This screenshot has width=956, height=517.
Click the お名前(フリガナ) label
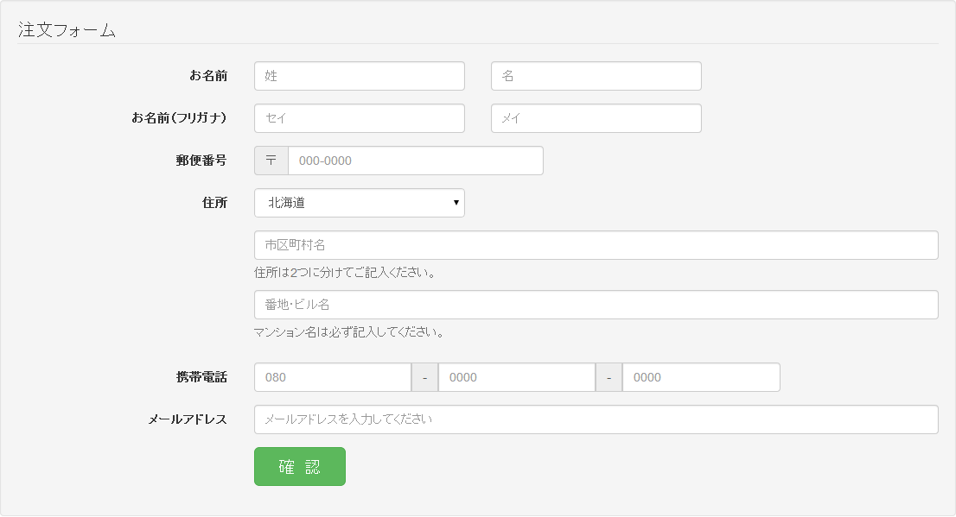coord(179,118)
